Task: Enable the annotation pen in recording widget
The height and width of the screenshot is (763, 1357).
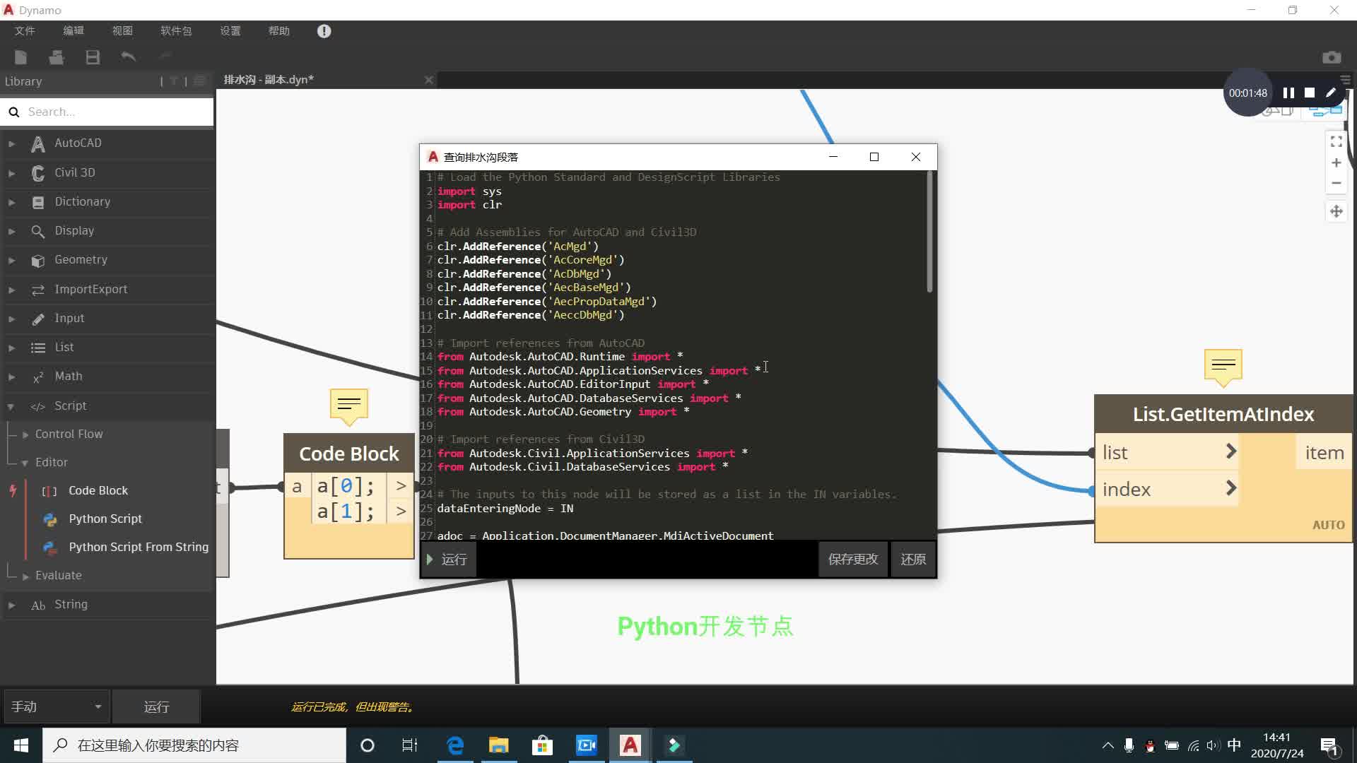Action: [1330, 93]
